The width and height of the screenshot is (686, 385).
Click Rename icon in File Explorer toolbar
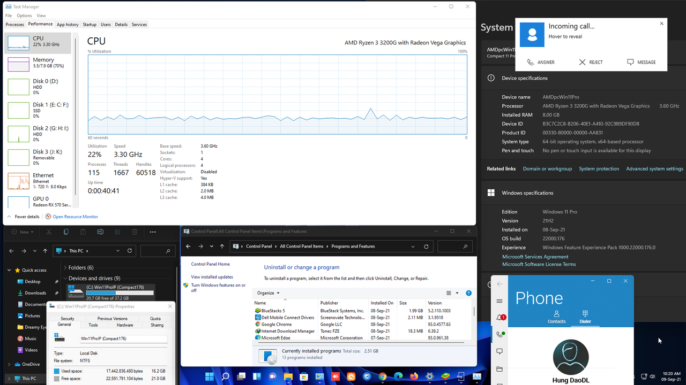click(x=100, y=232)
